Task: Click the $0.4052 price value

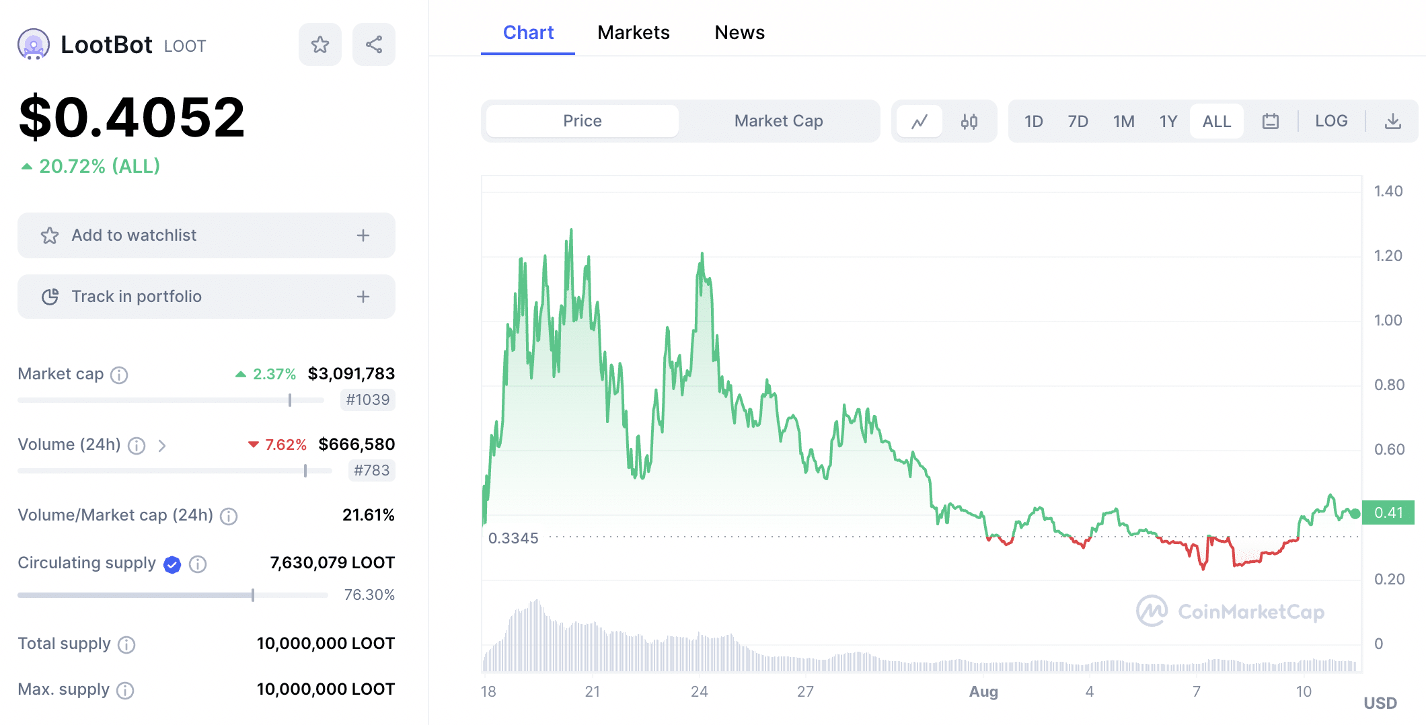Action: pos(132,118)
